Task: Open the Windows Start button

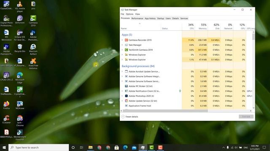Action: tap(4, 147)
